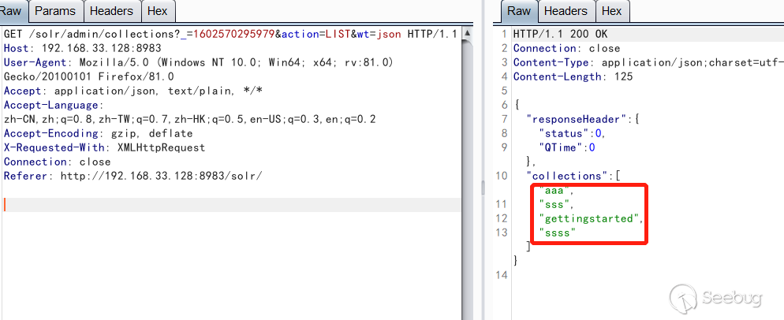The image size is (784, 320).
Task: Open the request Headers tab
Action: (x=111, y=10)
